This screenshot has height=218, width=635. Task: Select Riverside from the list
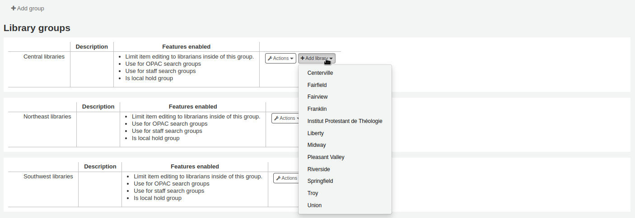click(318, 169)
